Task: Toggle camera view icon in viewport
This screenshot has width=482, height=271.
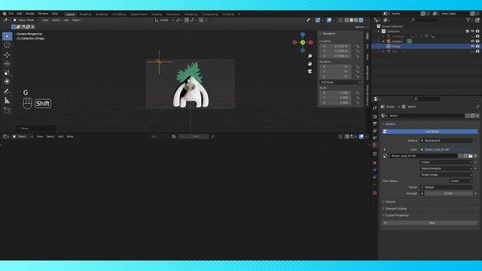Action: click(x=310, y=72)
